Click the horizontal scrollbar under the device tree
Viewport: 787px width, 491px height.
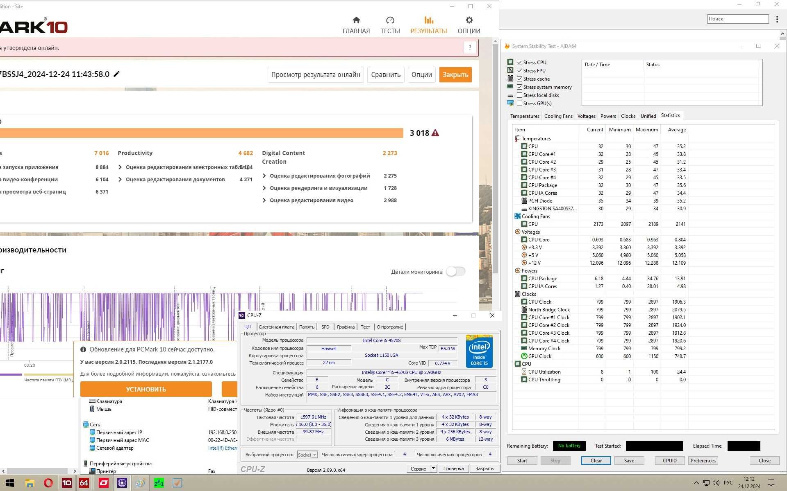pos(37,471)
